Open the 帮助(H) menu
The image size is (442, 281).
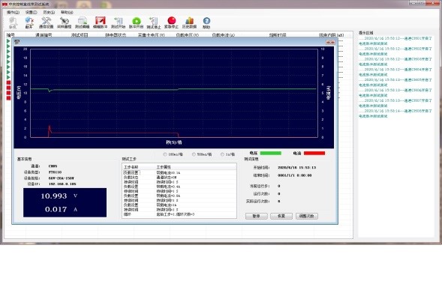tap(67, 13)
